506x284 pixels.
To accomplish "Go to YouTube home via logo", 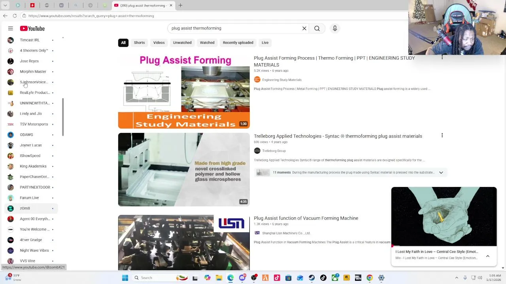I will tap(32, 28).
